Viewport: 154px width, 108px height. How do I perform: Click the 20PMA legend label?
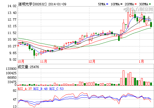click(129, 4)
